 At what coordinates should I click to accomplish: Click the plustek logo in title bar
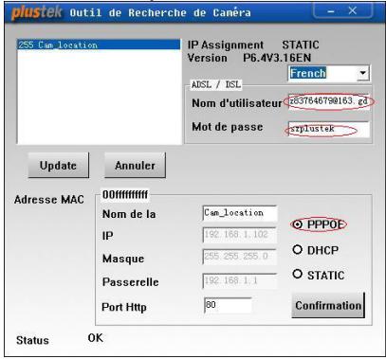point(37,12)
